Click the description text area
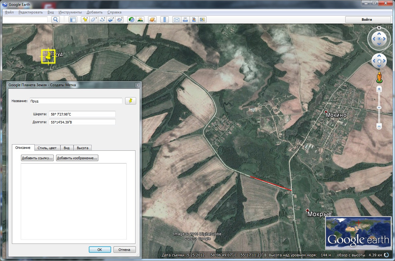 point(74,202)
